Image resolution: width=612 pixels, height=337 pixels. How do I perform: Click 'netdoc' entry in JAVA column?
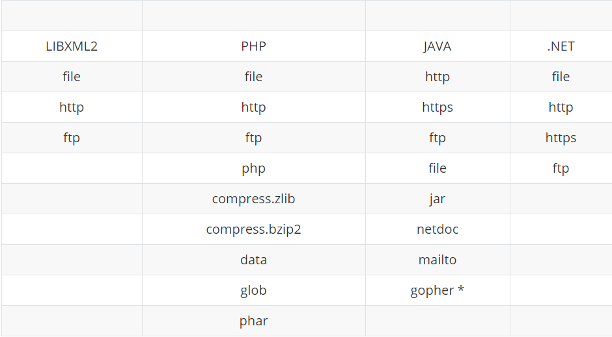click(x=437, y=229)
